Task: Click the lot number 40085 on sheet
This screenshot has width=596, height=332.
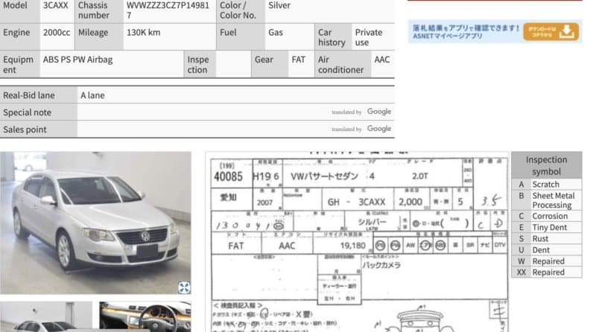Action: click(x=228, y=176)
